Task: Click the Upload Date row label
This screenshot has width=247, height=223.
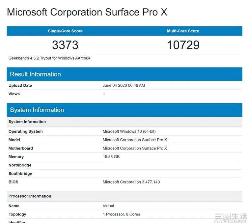Action: click(20, 85)
